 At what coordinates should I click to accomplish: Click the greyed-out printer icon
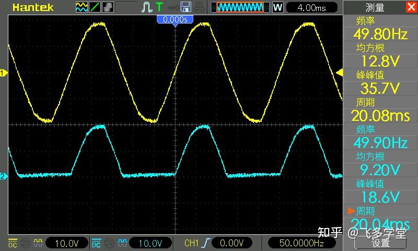(x=200, y=7)
